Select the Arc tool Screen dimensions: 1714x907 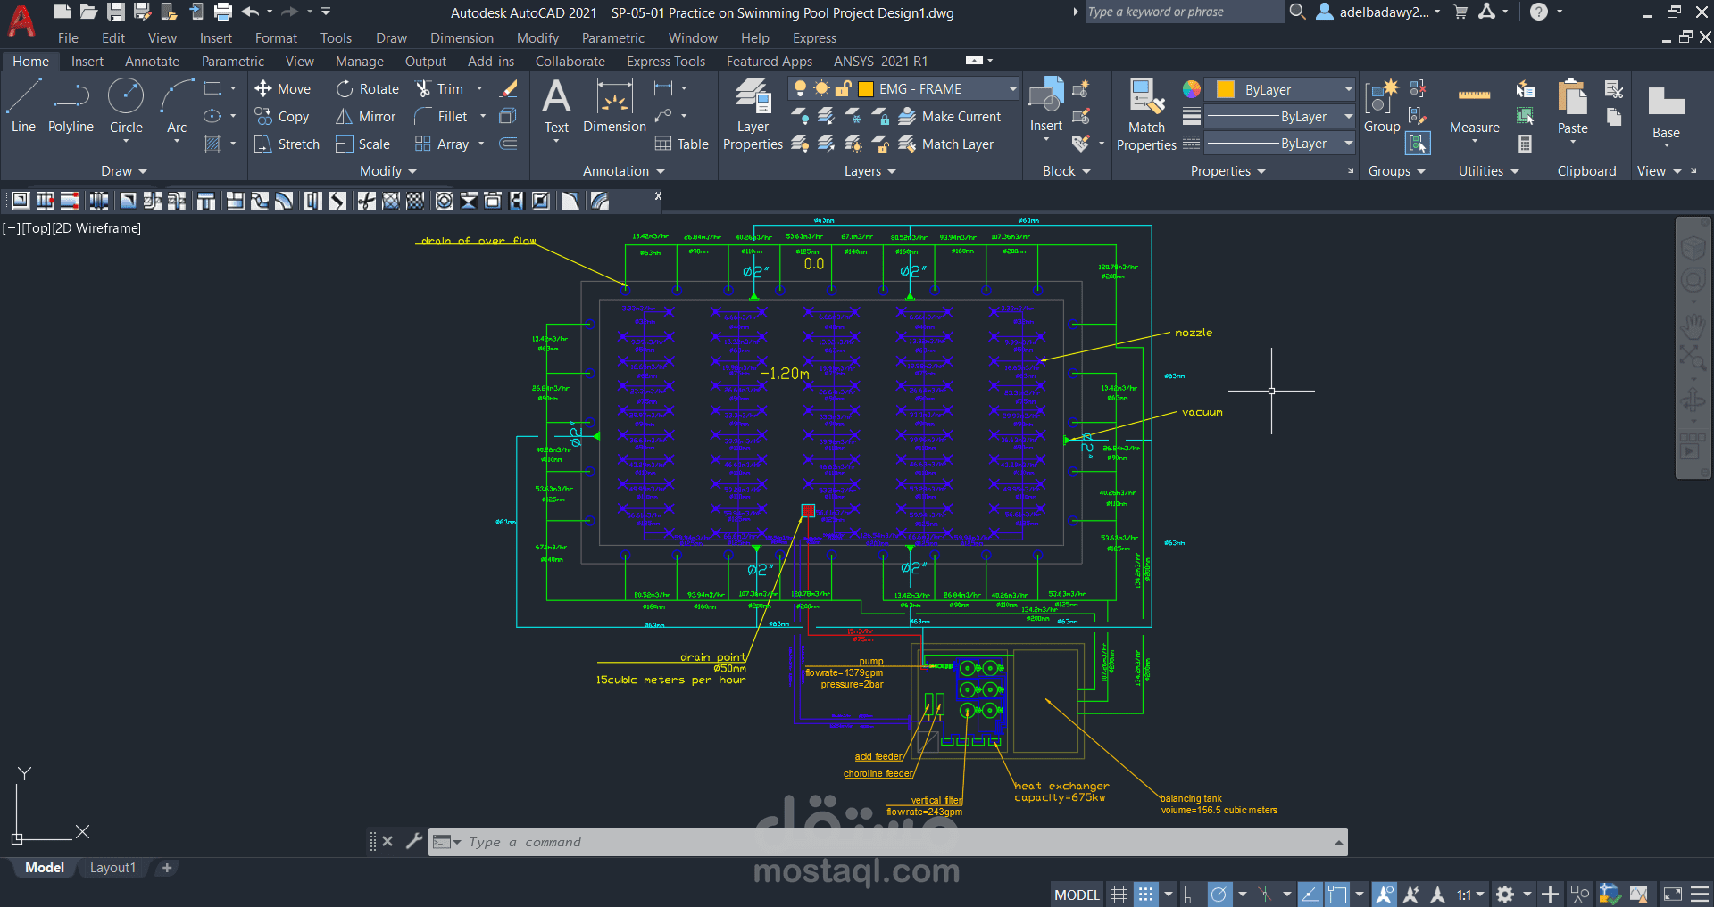(x=177, y=105)
